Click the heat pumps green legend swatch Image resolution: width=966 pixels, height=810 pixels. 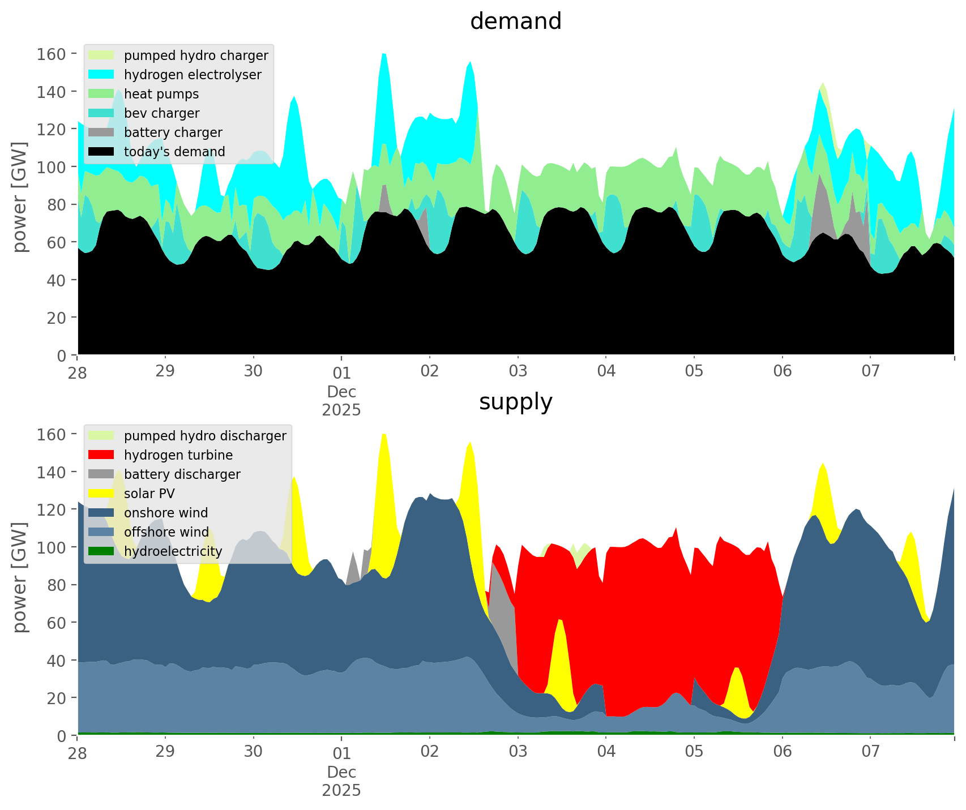[101, 94]
